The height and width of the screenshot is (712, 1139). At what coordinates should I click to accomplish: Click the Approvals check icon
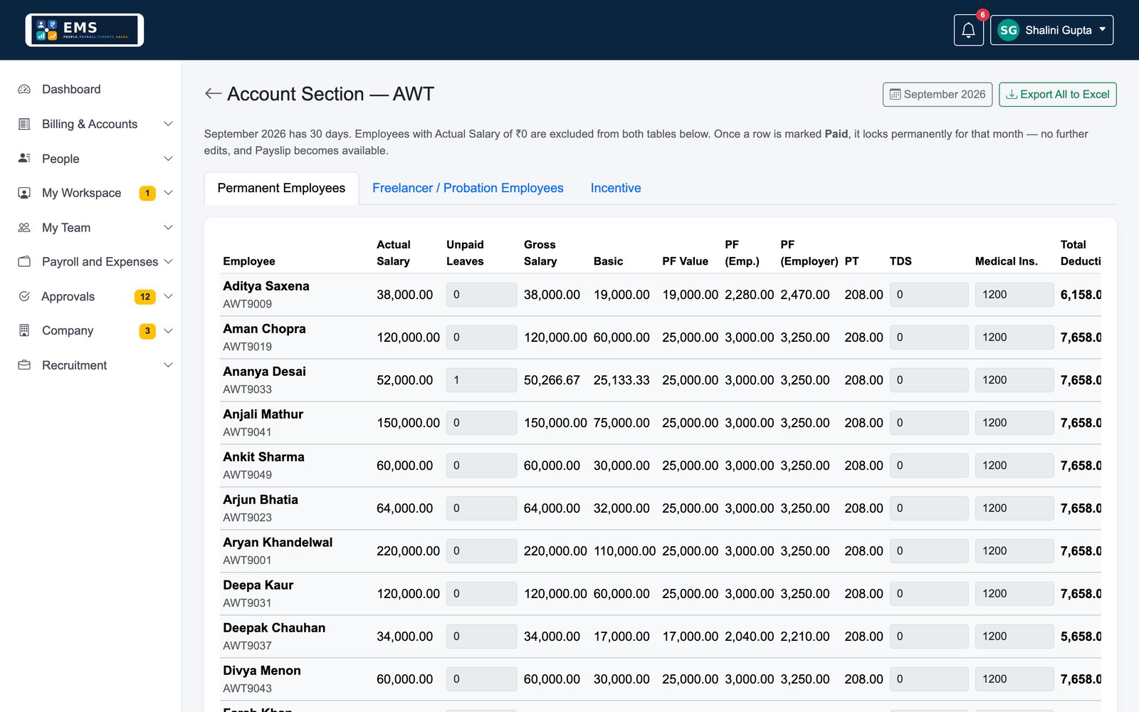click(x=24, y=296)
